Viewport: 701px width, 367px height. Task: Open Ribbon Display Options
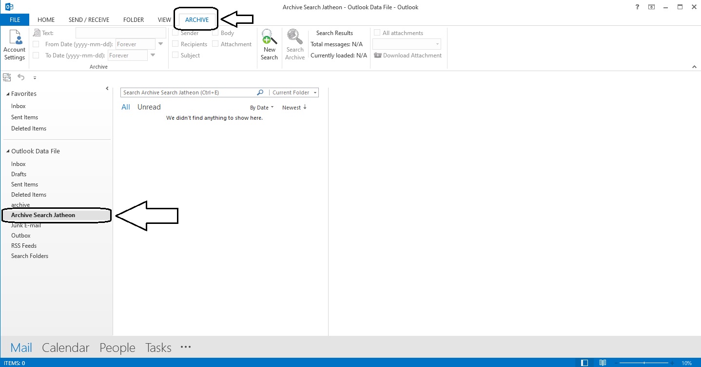tap(651, 7)
